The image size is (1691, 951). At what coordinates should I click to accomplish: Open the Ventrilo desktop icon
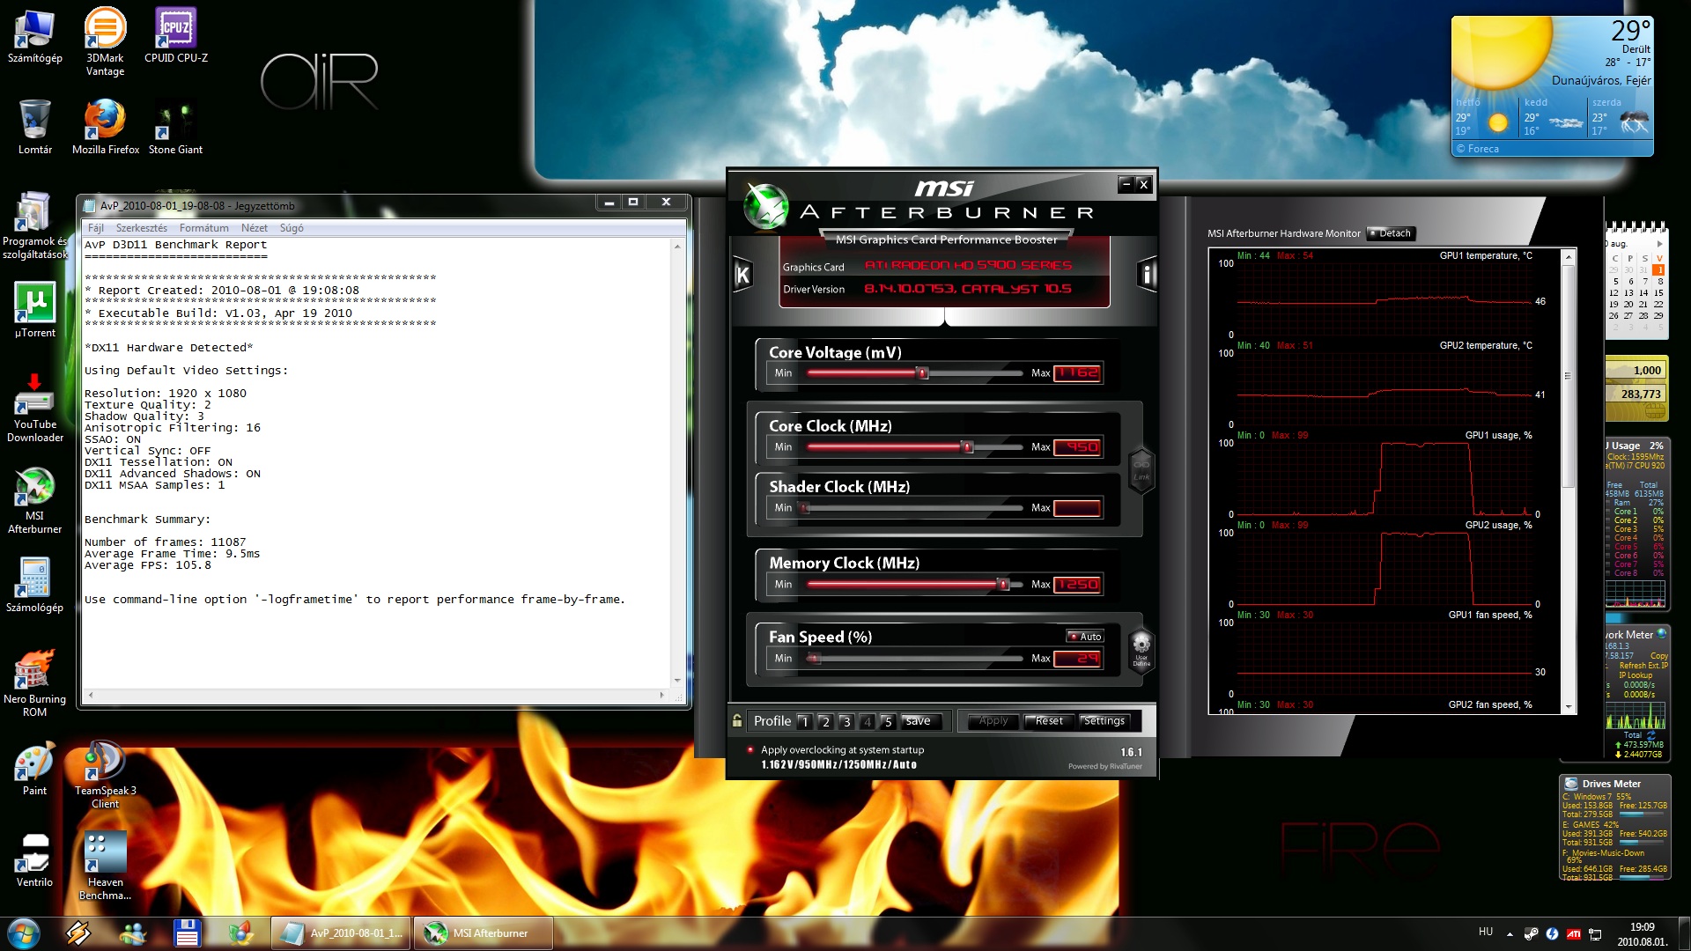point(35,860)
